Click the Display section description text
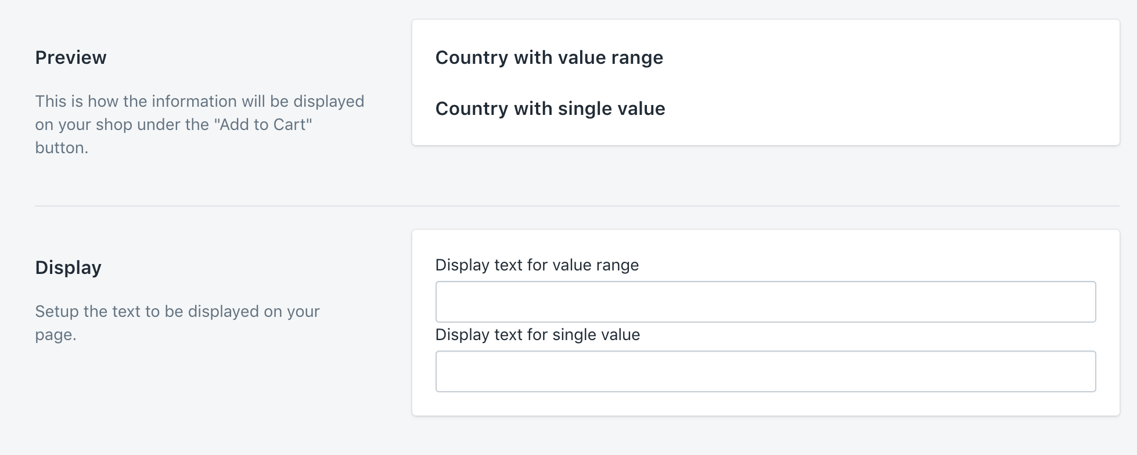Viewport: 1137px width, 455px height. [177, 322]
